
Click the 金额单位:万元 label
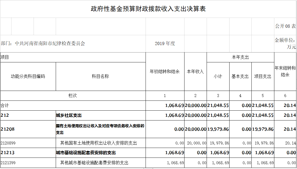pos(286,43)
